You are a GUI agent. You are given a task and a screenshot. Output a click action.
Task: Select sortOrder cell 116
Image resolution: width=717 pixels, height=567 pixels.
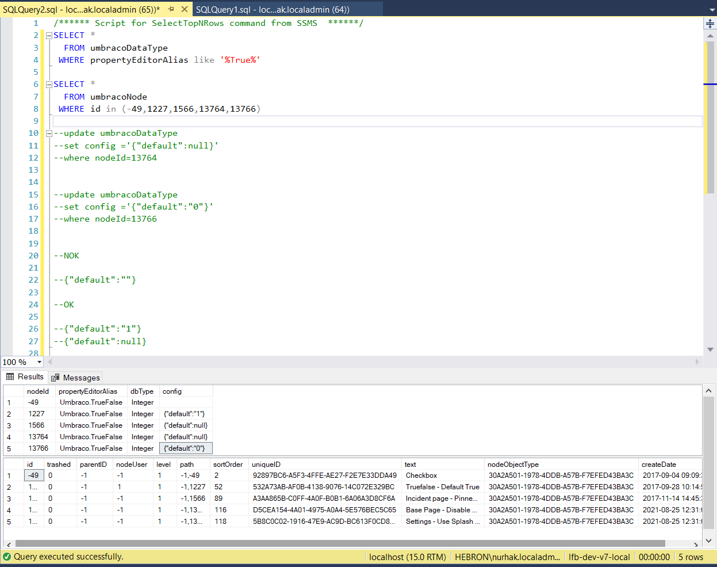[229, 510]
